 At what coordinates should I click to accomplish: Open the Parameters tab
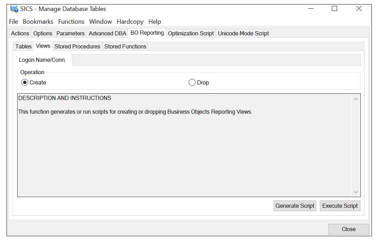(x=70, y=33)
